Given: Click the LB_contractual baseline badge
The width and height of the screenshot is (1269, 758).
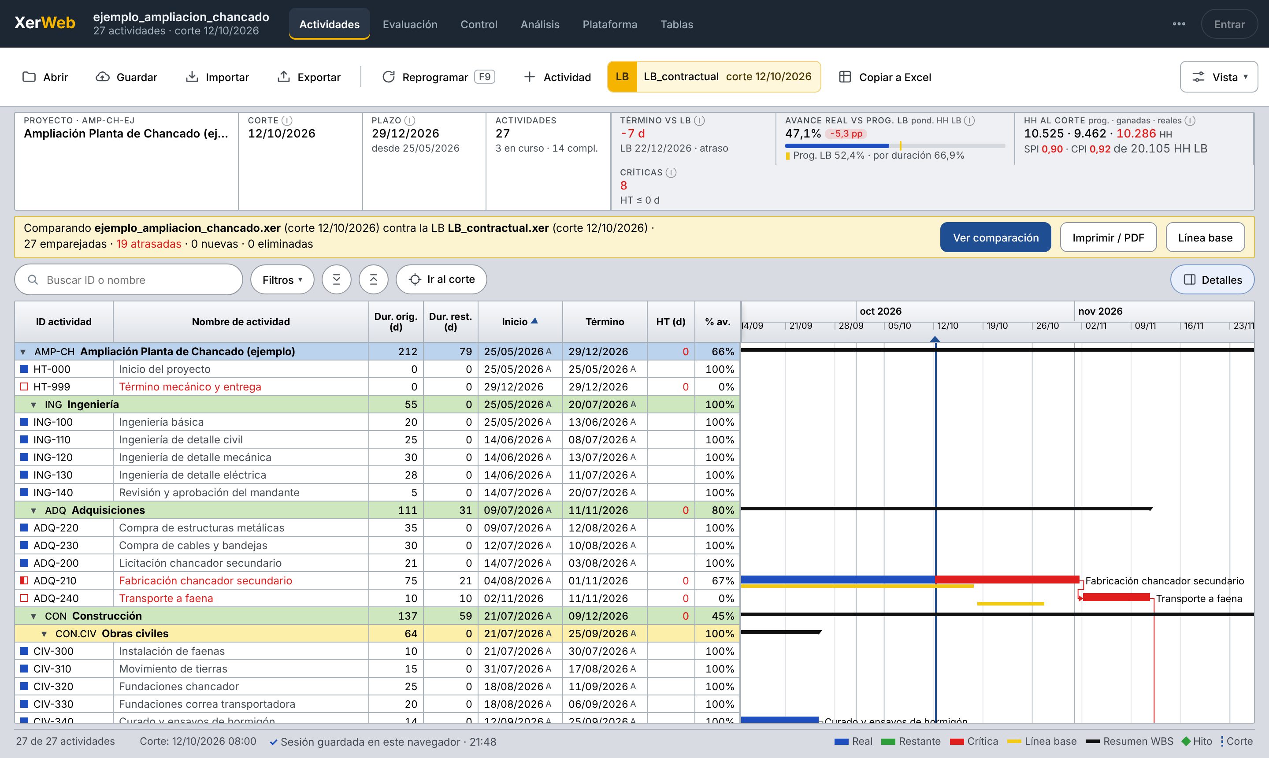Looking at the screenshot, I should pyautogui.click(x=714, y=77).
